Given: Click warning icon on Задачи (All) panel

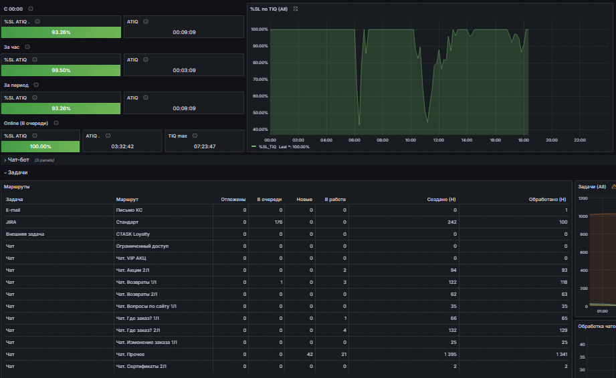Looking at the screenshot, I should coord(613,186).
